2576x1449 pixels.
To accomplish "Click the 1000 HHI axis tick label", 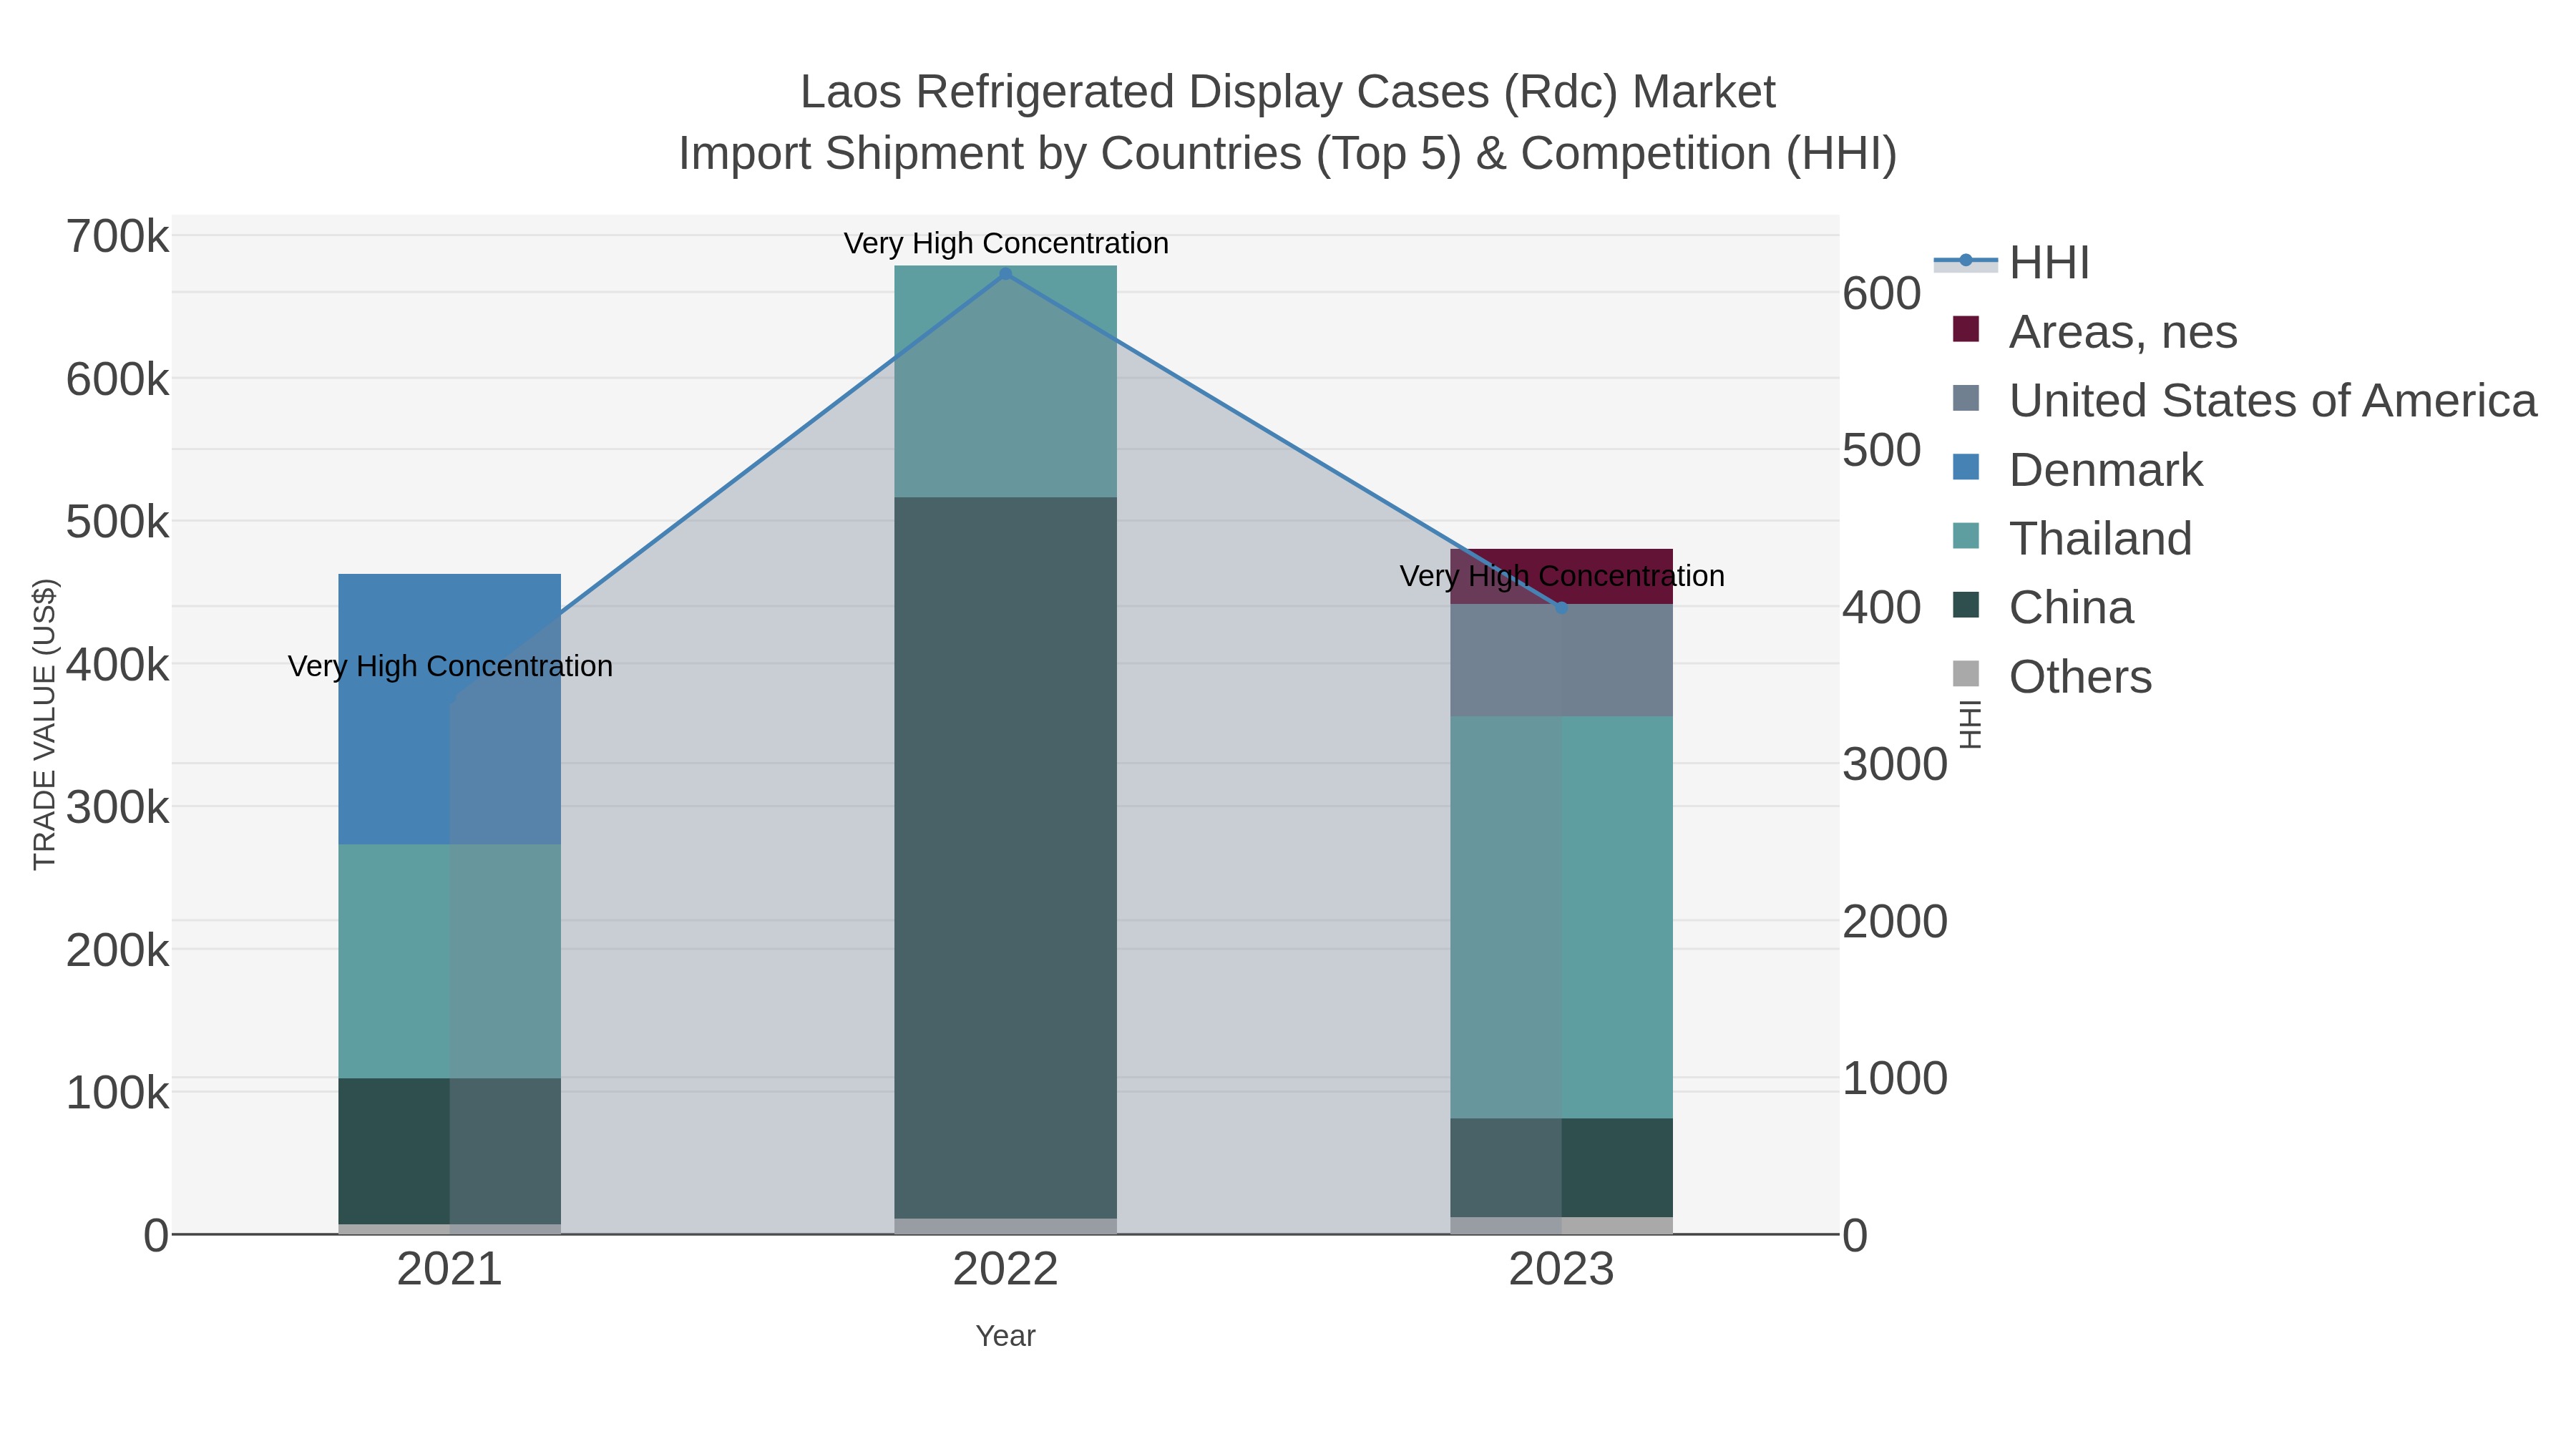I will (1895, 1079).
